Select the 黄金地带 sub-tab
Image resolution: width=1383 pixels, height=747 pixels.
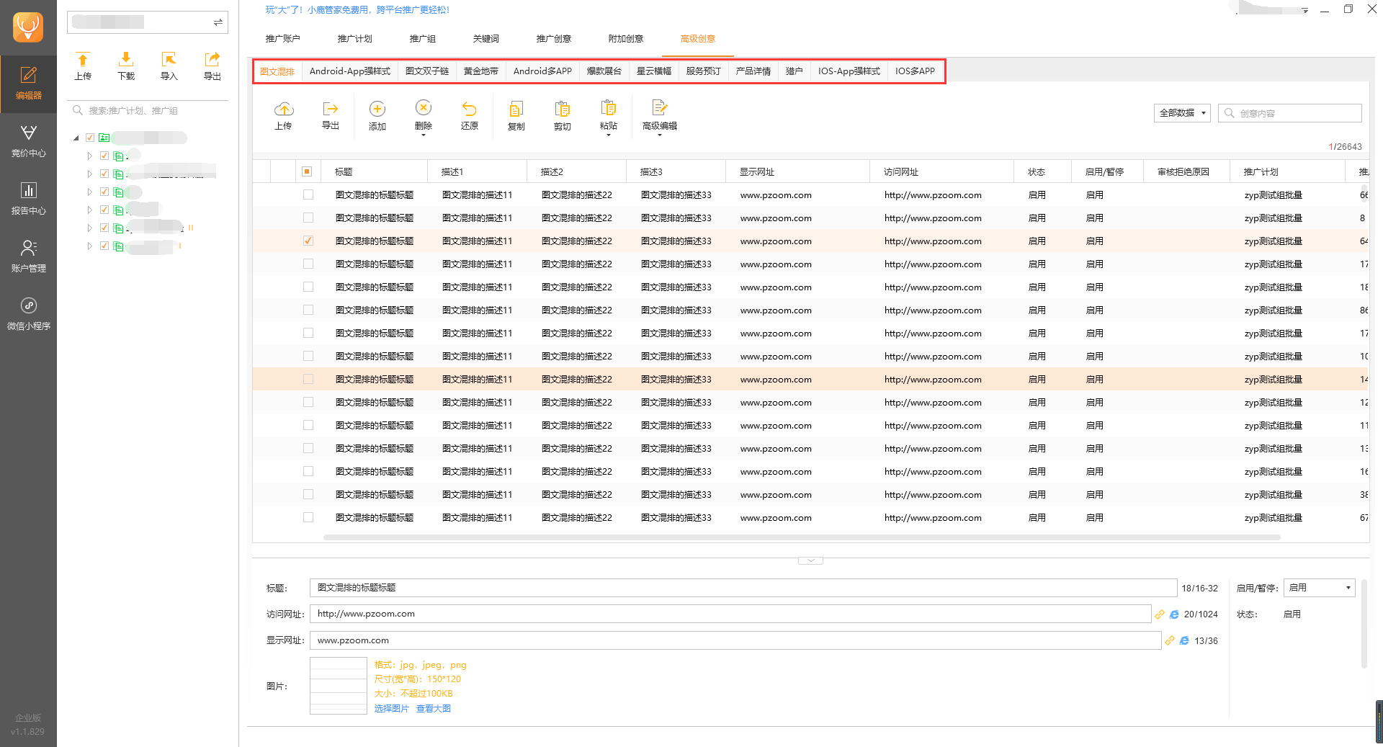[x=481, y=71]
